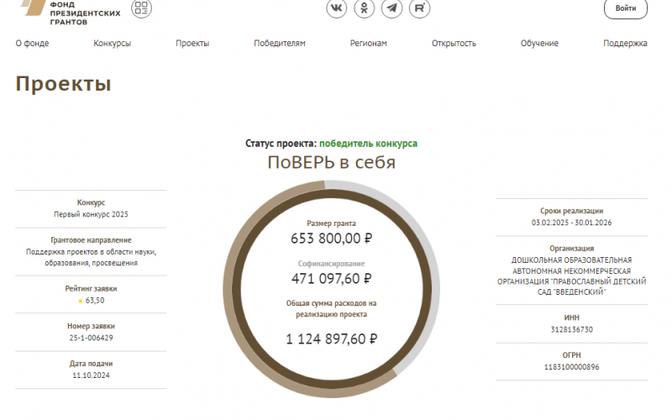The width and height of the screenshot is (672, 420).
Task: Click the Фонд президентских грантов logo
Action: click(71, 12)
